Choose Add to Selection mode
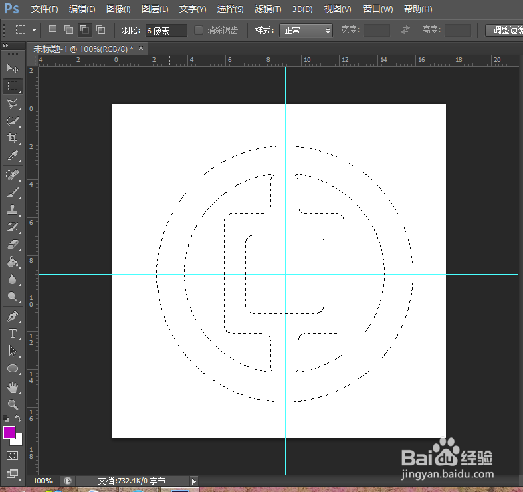This screenshot has height=492, width=523. (x=68, y=30)
